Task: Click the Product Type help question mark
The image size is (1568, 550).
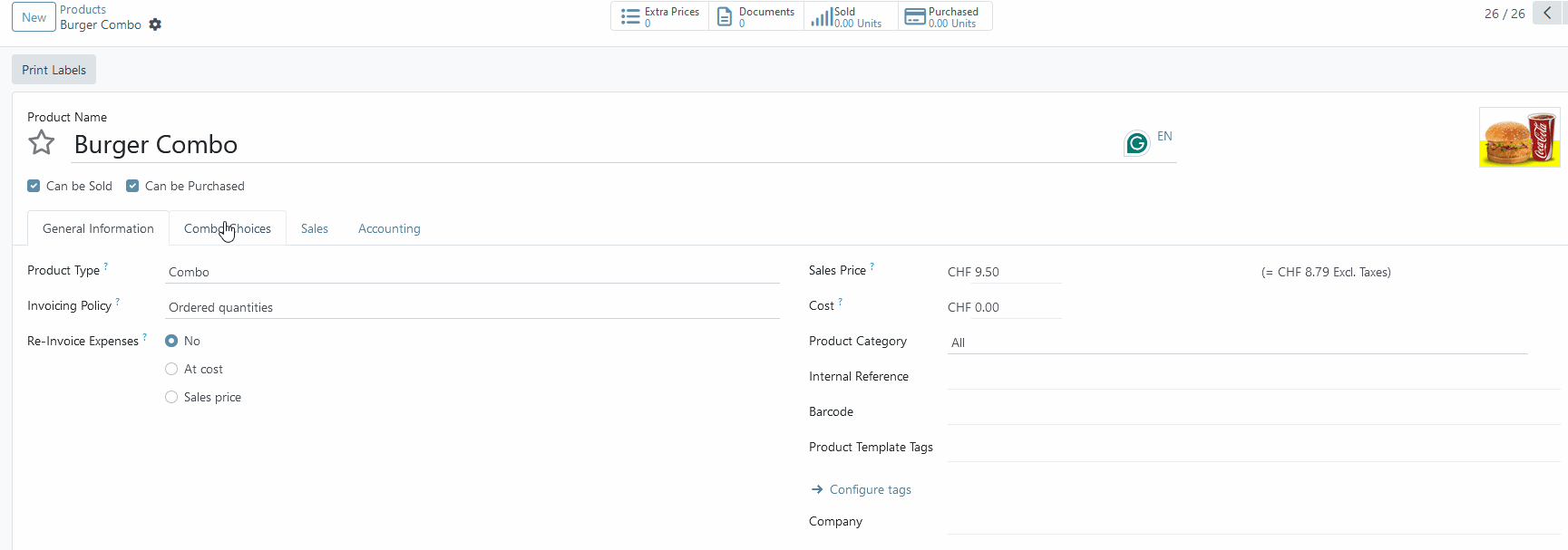Action: [x=106, y=266]
